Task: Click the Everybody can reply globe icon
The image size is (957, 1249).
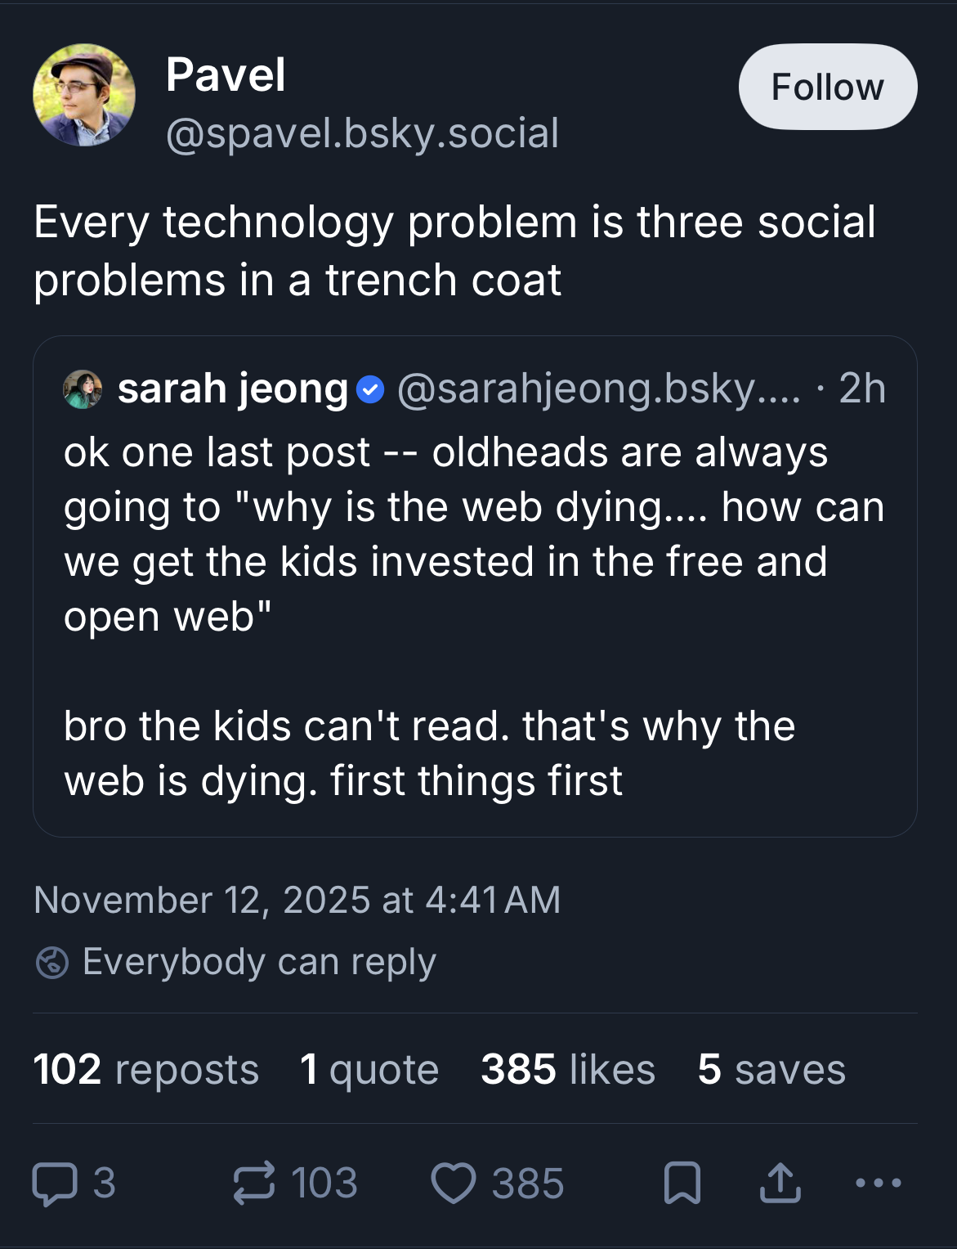Action: tap(52, 962)
